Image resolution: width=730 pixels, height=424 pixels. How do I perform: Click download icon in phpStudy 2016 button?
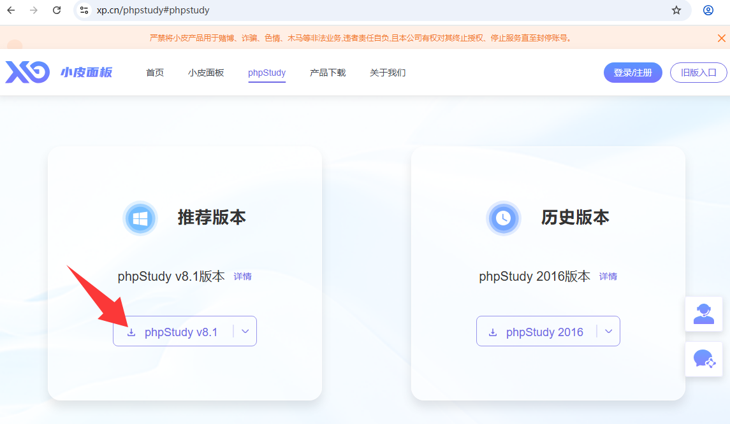click(493, 332)
